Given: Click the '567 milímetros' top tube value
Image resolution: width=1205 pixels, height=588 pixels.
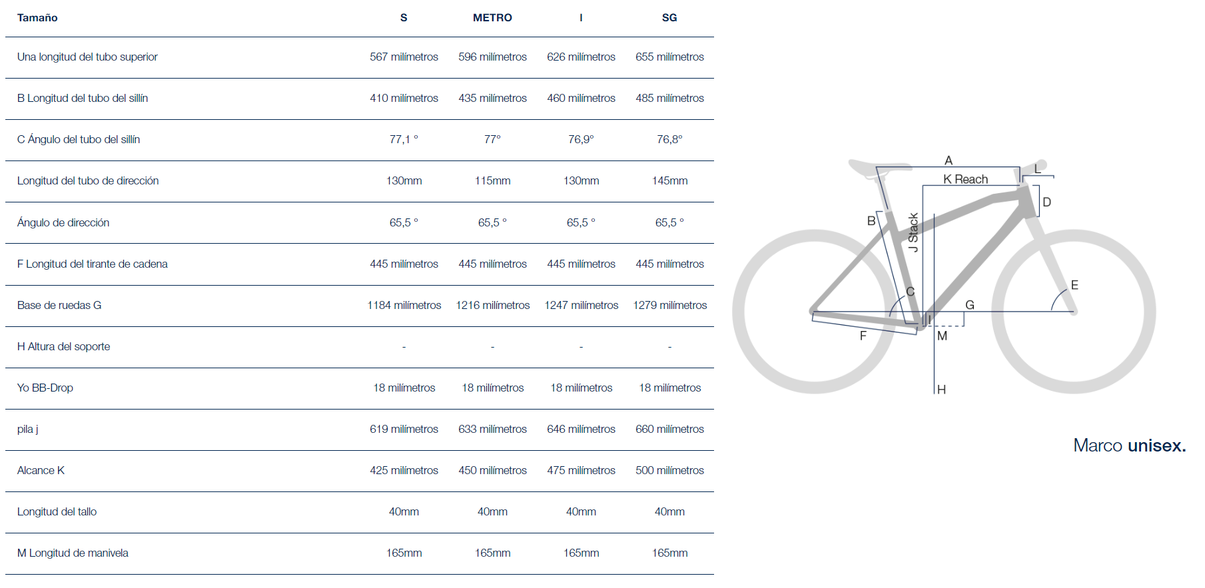Looking at the screenshot, I should (x=404, y=57).
